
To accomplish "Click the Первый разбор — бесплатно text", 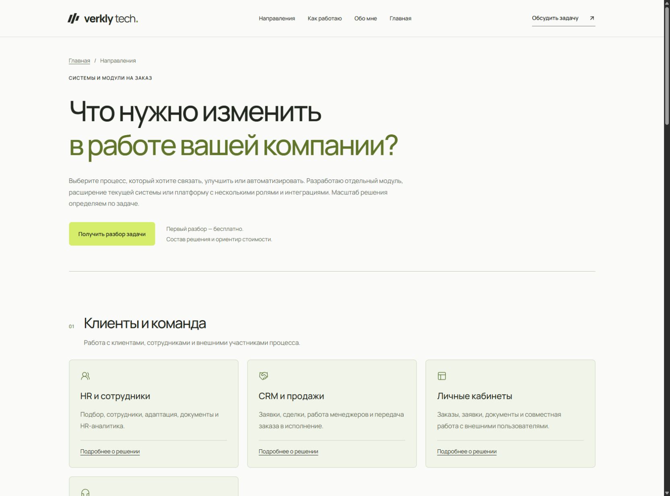I will click(x=205, y=229).
